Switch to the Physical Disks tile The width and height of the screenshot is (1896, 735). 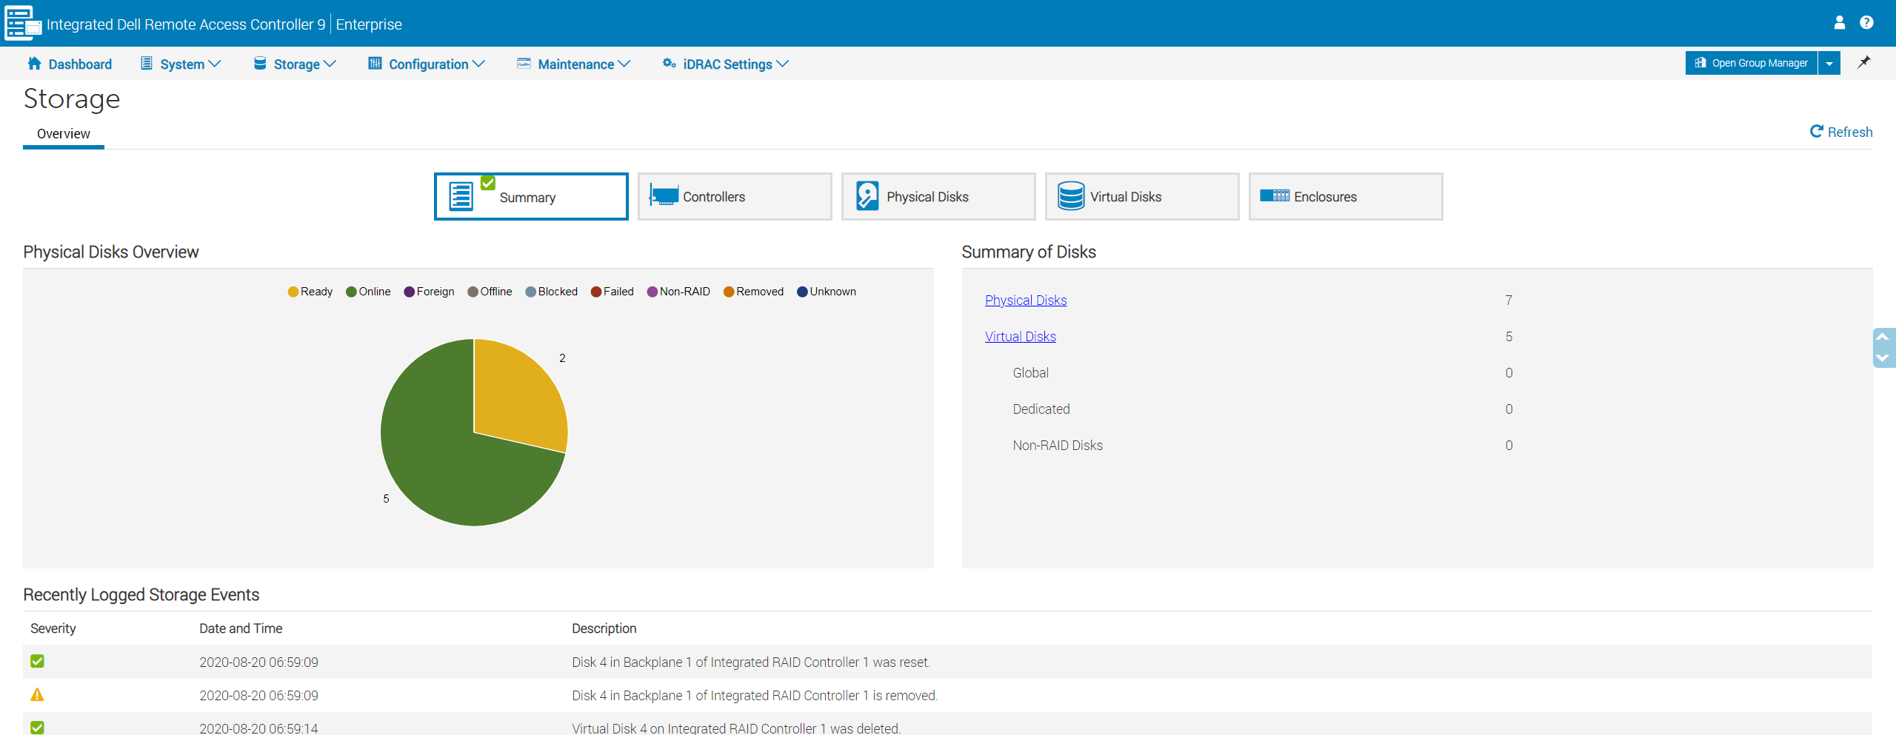pyautogui.click(x=938, y=196)
